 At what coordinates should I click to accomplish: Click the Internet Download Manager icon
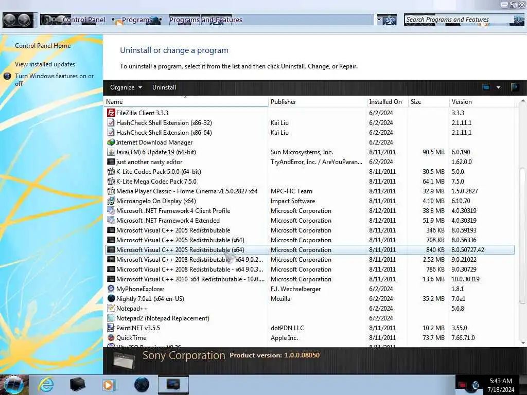click(111, 142)
